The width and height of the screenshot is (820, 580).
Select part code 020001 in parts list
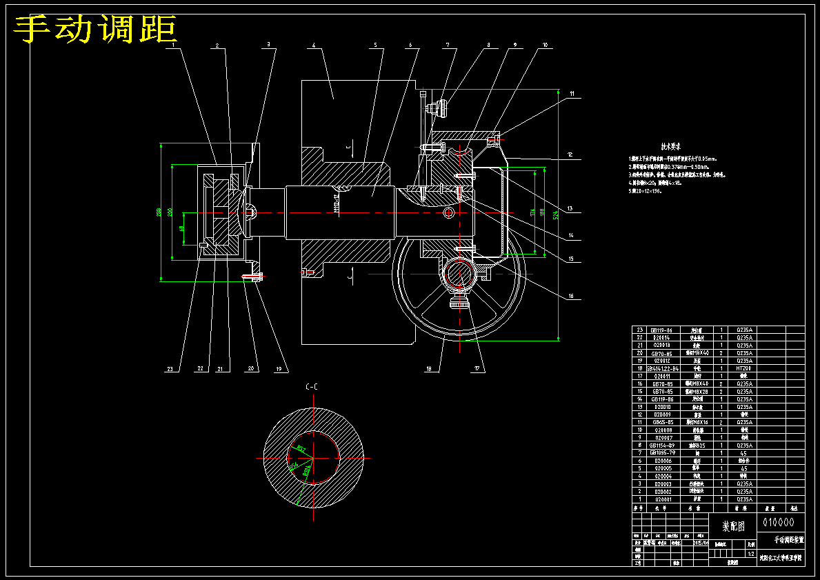663,499
